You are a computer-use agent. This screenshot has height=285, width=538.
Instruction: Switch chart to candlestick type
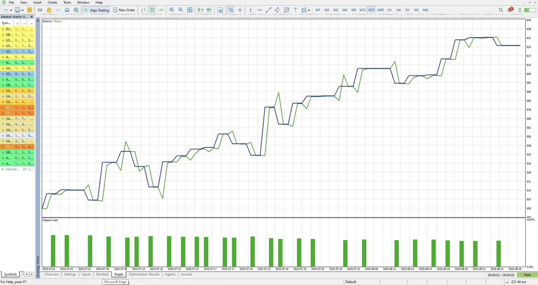152,10
